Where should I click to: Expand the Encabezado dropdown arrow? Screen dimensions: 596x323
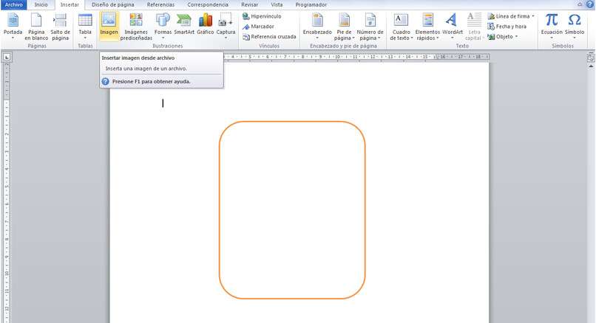click(317, 38)
